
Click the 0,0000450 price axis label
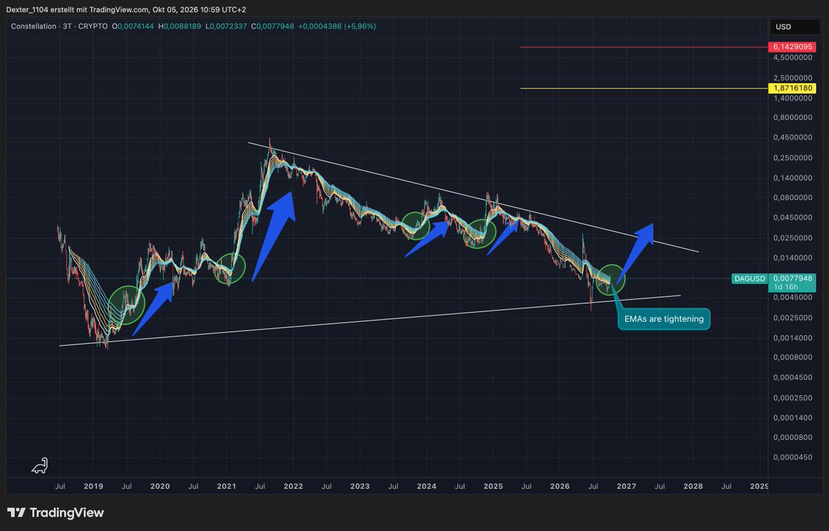click(793, 458)
